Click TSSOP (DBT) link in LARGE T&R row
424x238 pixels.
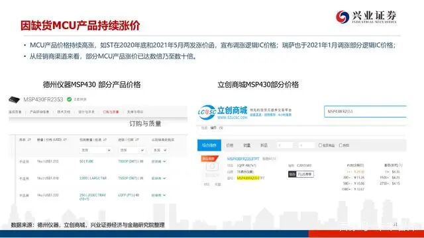click(131, 178)
